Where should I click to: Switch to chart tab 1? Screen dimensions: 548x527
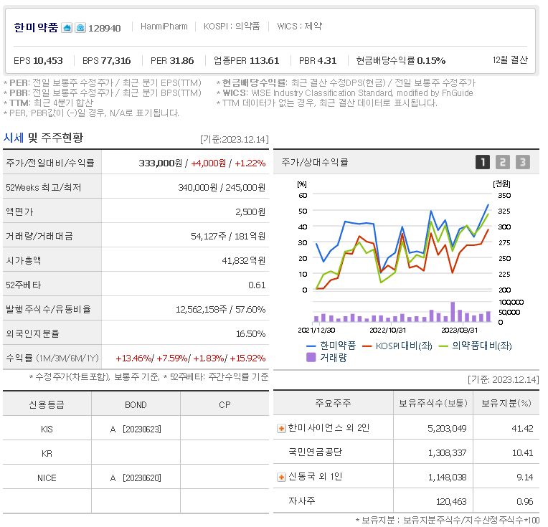pyautogui.click(x=483, y=162)
